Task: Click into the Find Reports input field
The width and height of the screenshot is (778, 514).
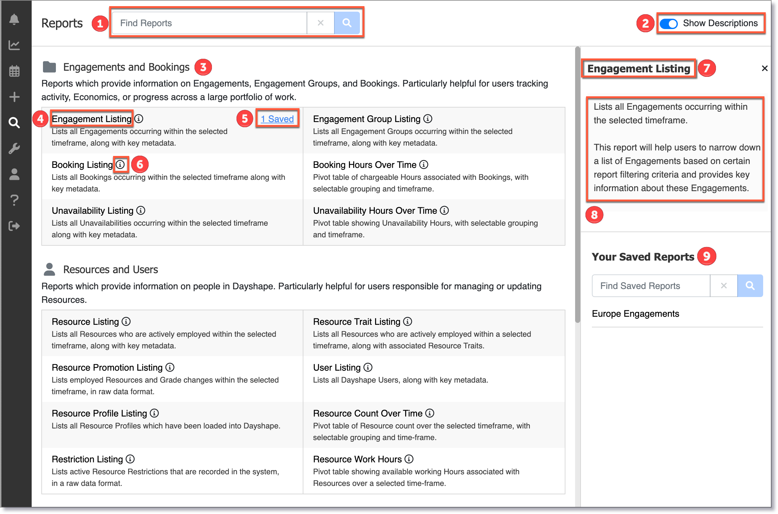Action: click(x=210, y=23)
